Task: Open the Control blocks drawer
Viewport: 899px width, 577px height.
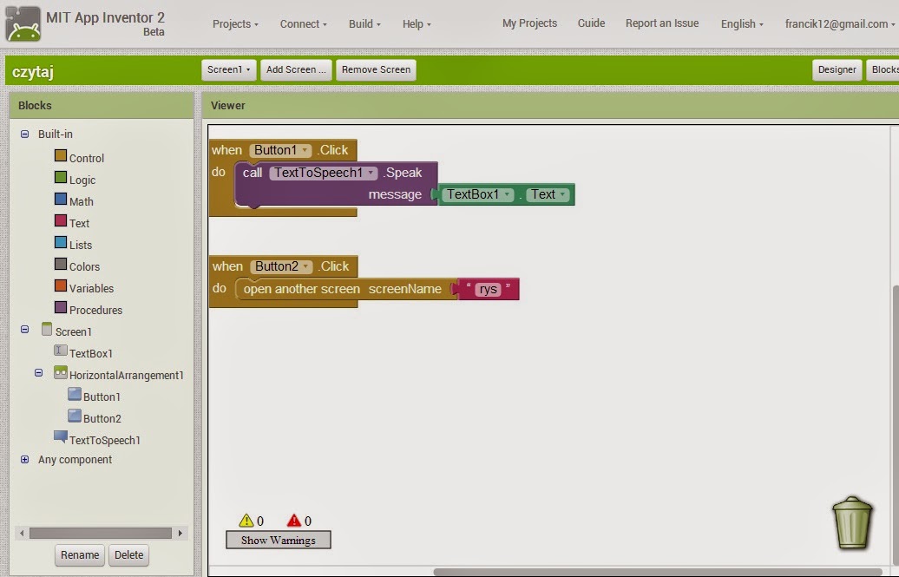Action: tap(87, 158)
